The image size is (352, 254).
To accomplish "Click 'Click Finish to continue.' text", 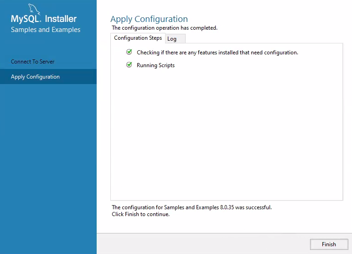I will click(x=140, y=214).
